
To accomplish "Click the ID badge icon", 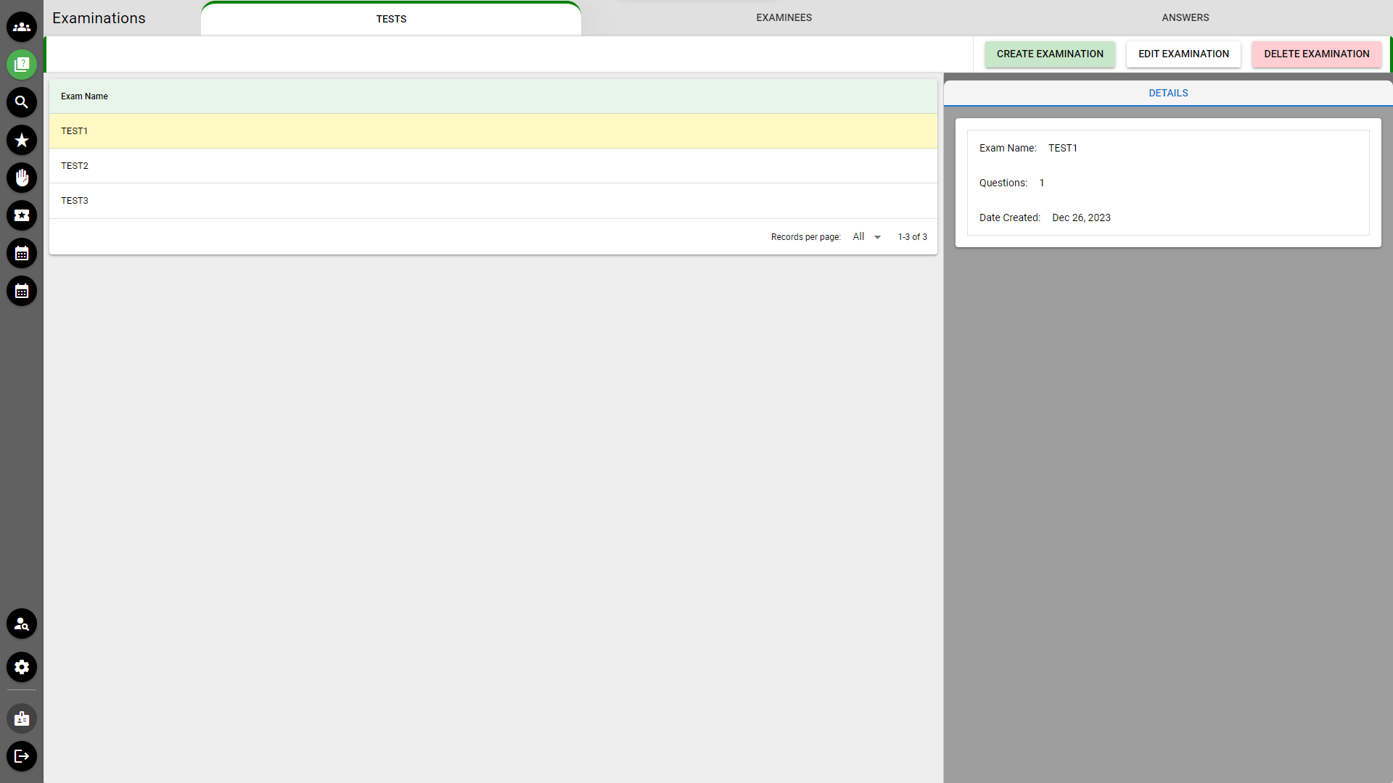I will click(x=22, y=718).
